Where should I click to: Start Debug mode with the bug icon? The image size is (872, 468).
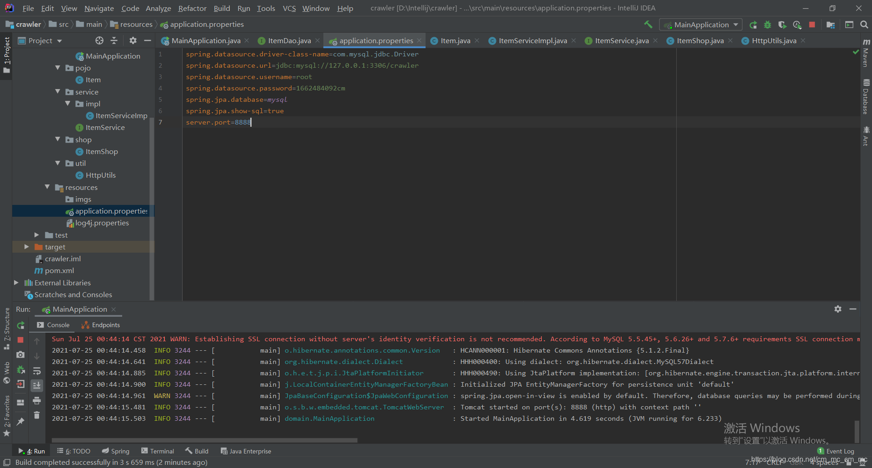(x=768, y=25)
